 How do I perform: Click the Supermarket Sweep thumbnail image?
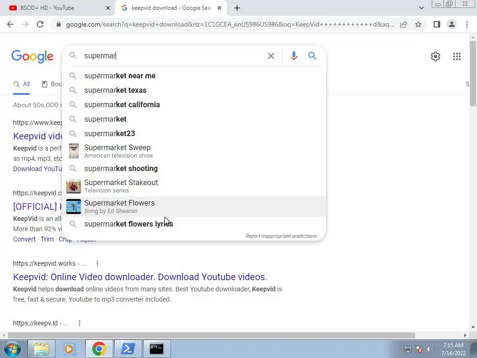click(x=74, y=151)
